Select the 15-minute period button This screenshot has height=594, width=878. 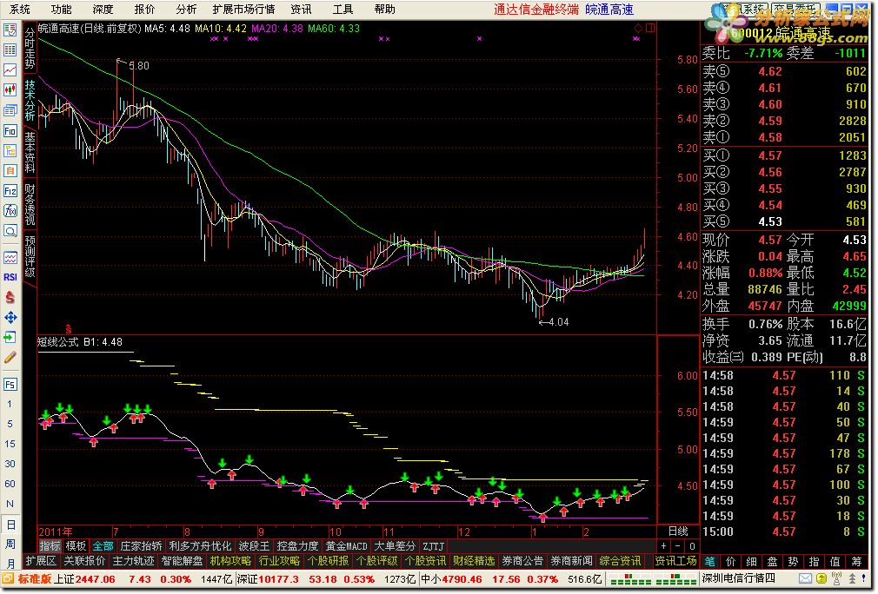coord(10,444)
